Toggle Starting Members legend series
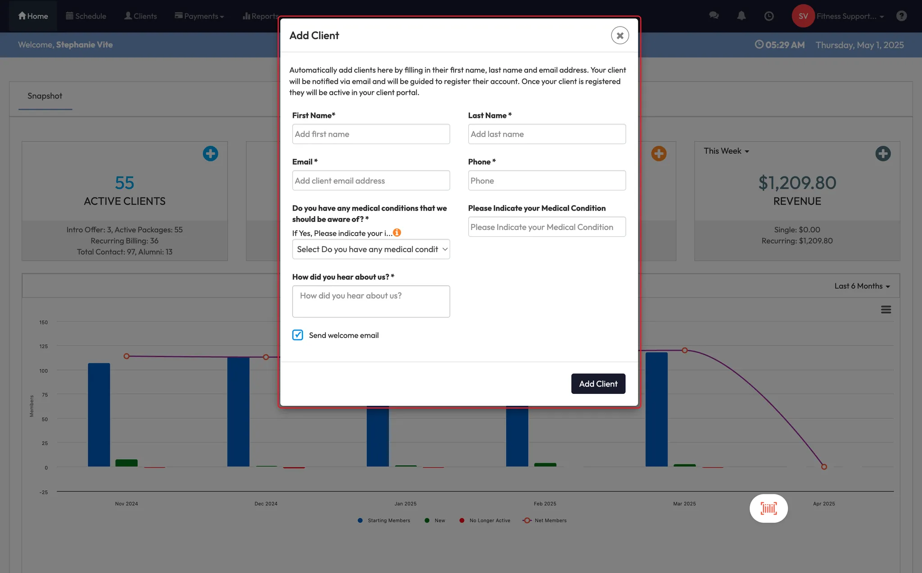This screenshot has height=573, width=922. coord(388,520)
